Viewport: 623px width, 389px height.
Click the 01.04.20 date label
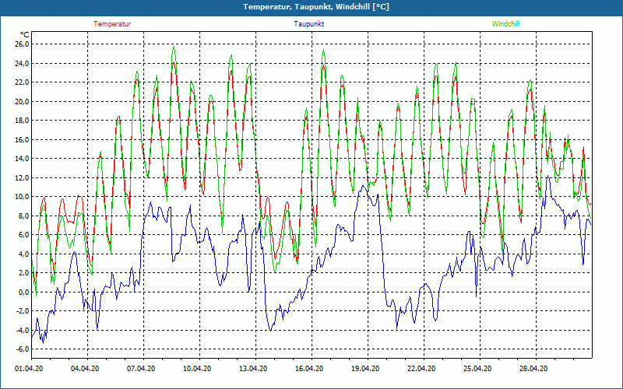click(29, 368)
